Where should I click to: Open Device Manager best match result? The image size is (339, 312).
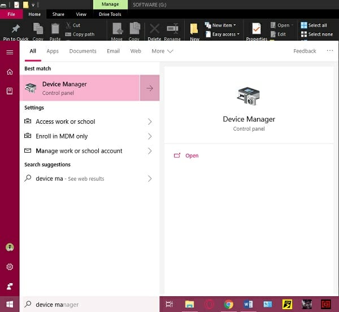[x=80, y=88]
